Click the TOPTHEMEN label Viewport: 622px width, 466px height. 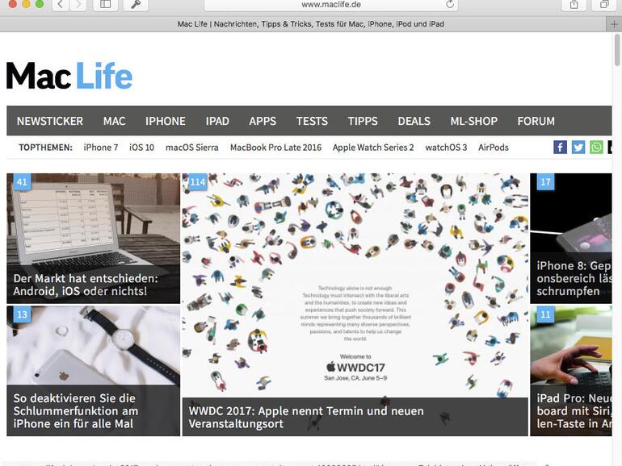(x=45, y=148)
